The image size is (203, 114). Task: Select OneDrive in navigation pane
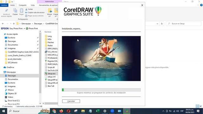coord(10,67)
